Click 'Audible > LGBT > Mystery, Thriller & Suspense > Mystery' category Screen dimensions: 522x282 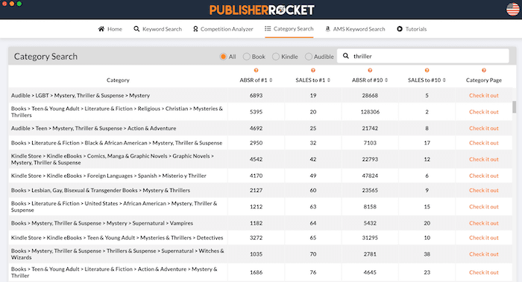pyautogui.click(x=81, y=95)
